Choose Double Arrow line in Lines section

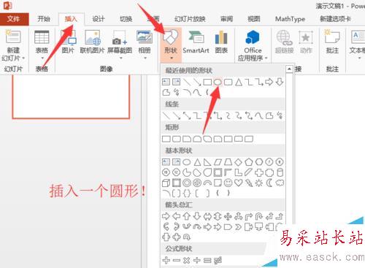coord(187,115)
